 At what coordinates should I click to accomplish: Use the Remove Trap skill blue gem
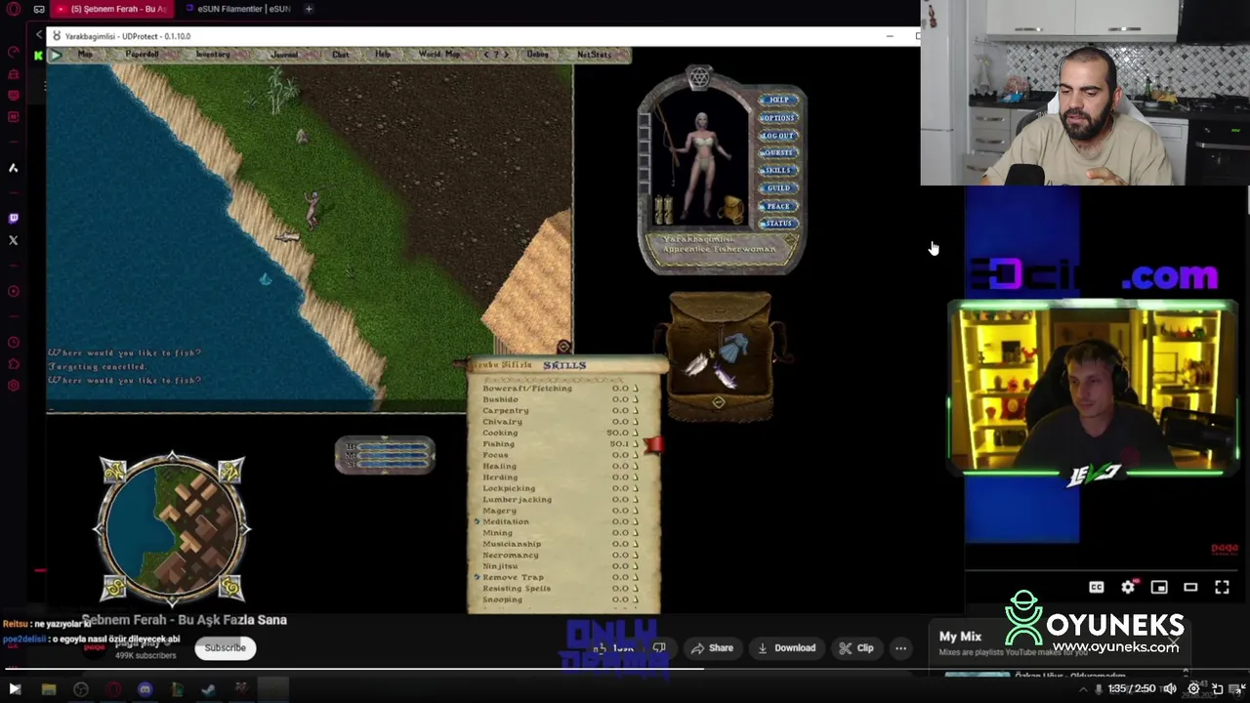point(477,577)
